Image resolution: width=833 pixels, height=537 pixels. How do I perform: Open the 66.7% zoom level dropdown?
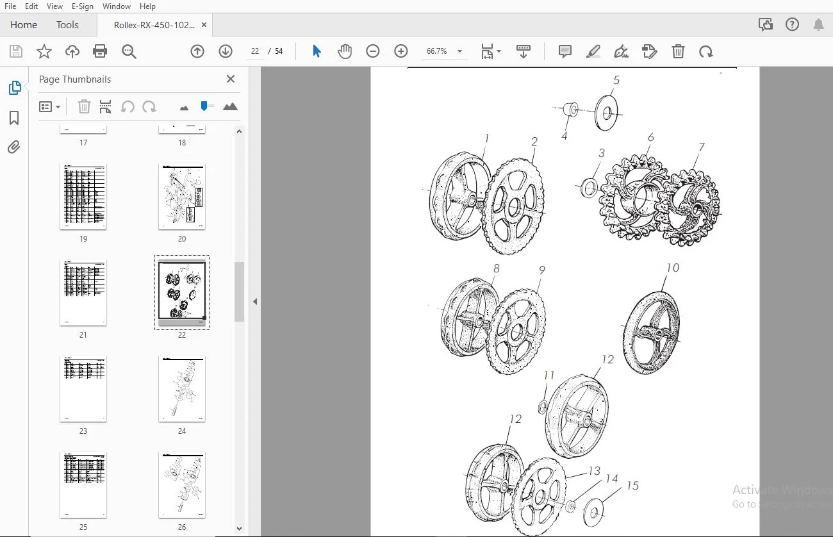459,51
